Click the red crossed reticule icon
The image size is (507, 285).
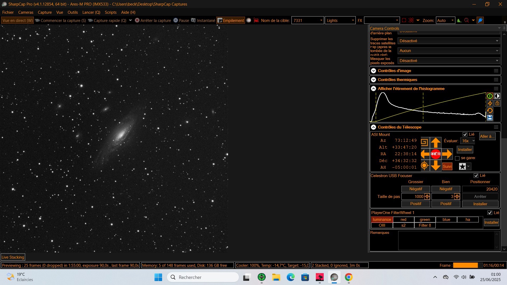click(x=411, y=20)
